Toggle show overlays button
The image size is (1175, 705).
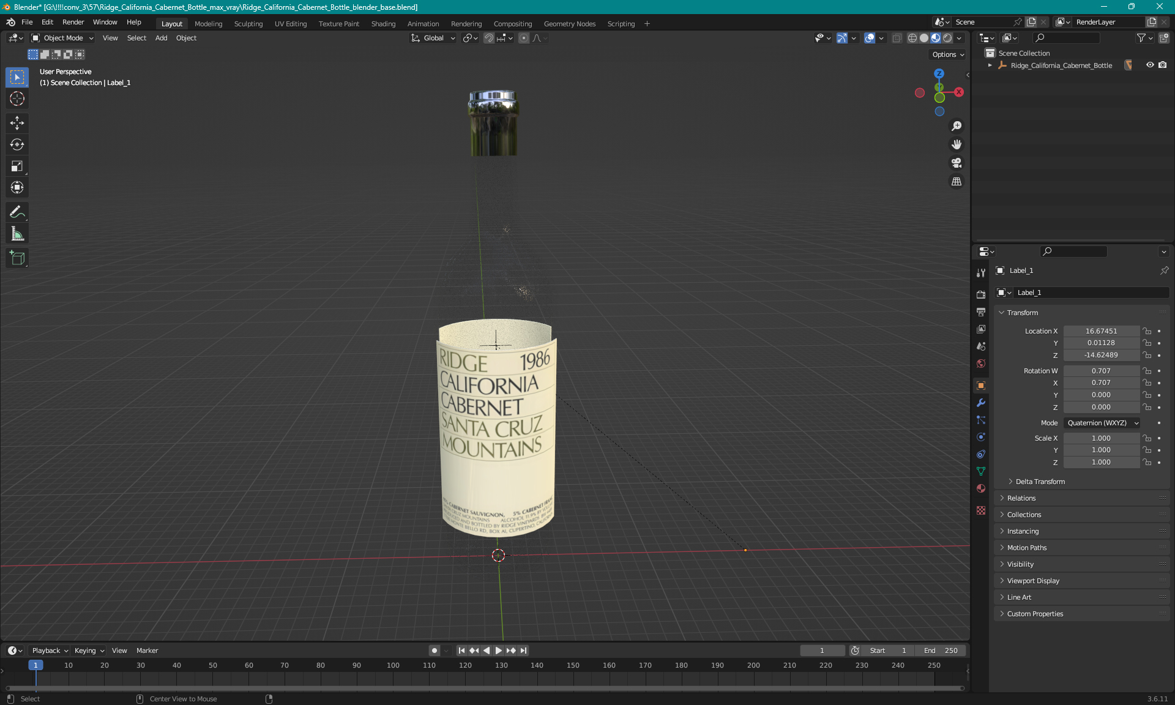pyautogui.click(x=870, y=38)
